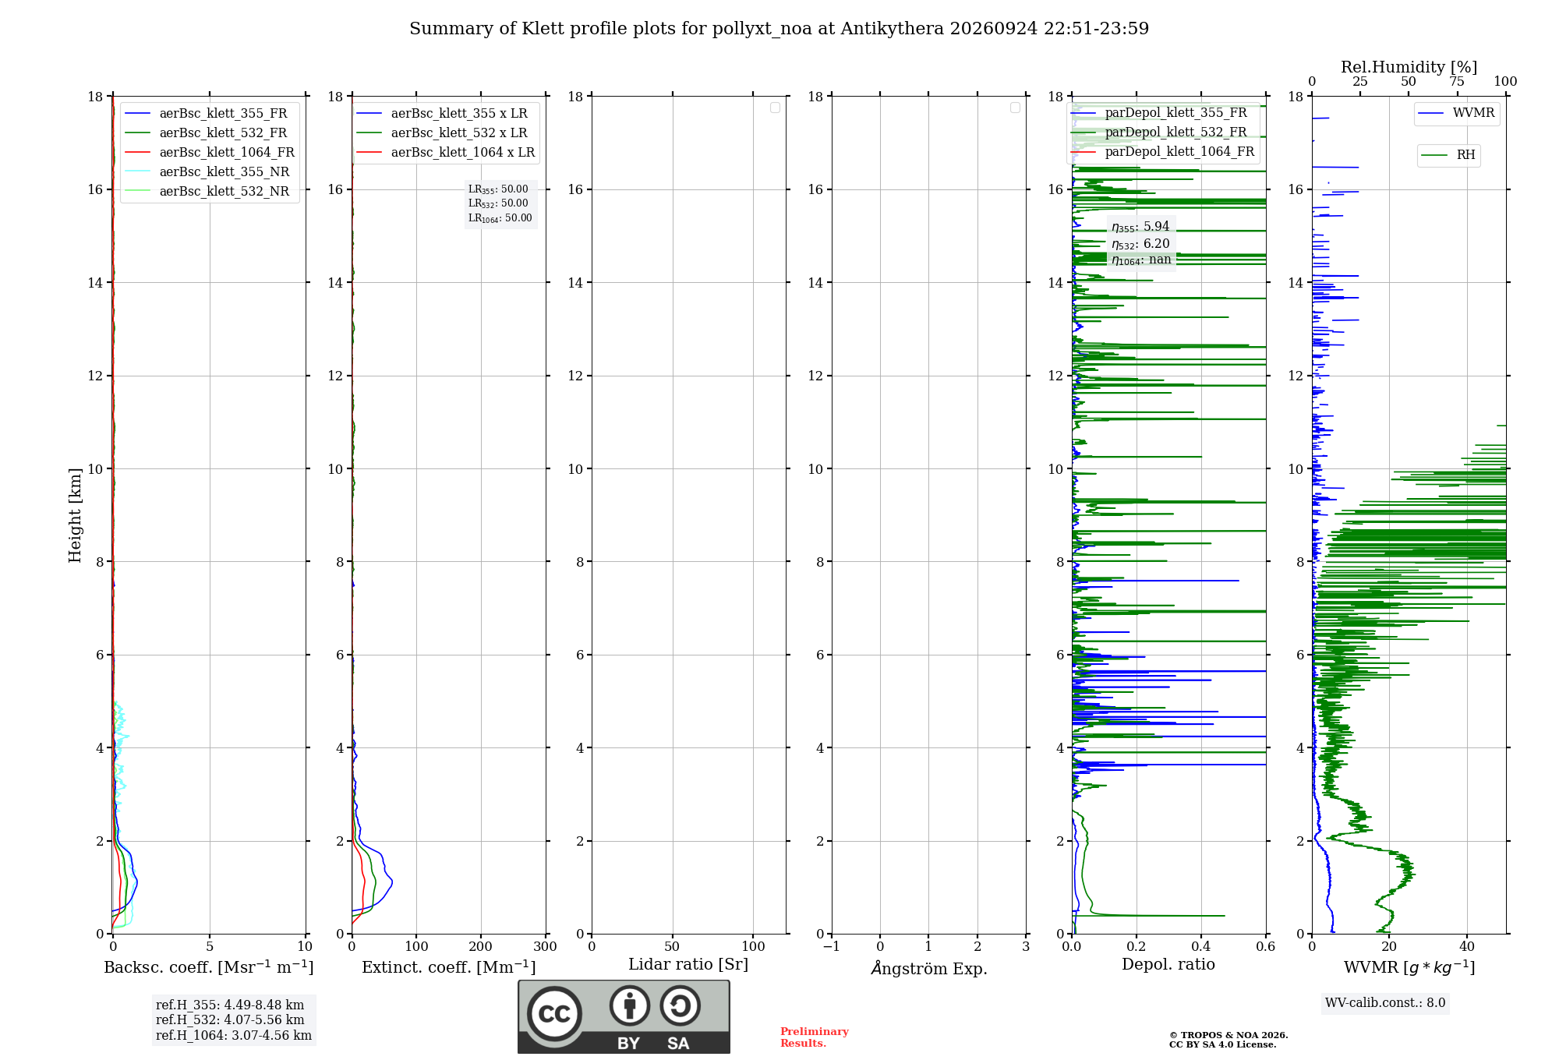Click the CC BY SA 4.0 License text
This screenshot has width=1559, height=1060.
pos(1222,1045)
